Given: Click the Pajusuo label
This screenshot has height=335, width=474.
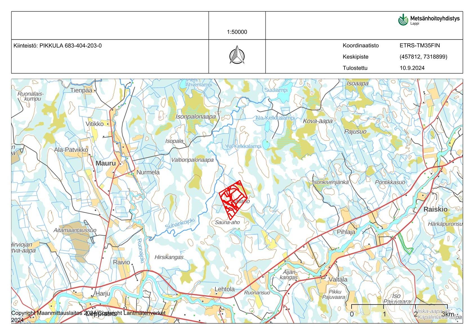Looking at the screenshot, I should (x=355, y=132).
